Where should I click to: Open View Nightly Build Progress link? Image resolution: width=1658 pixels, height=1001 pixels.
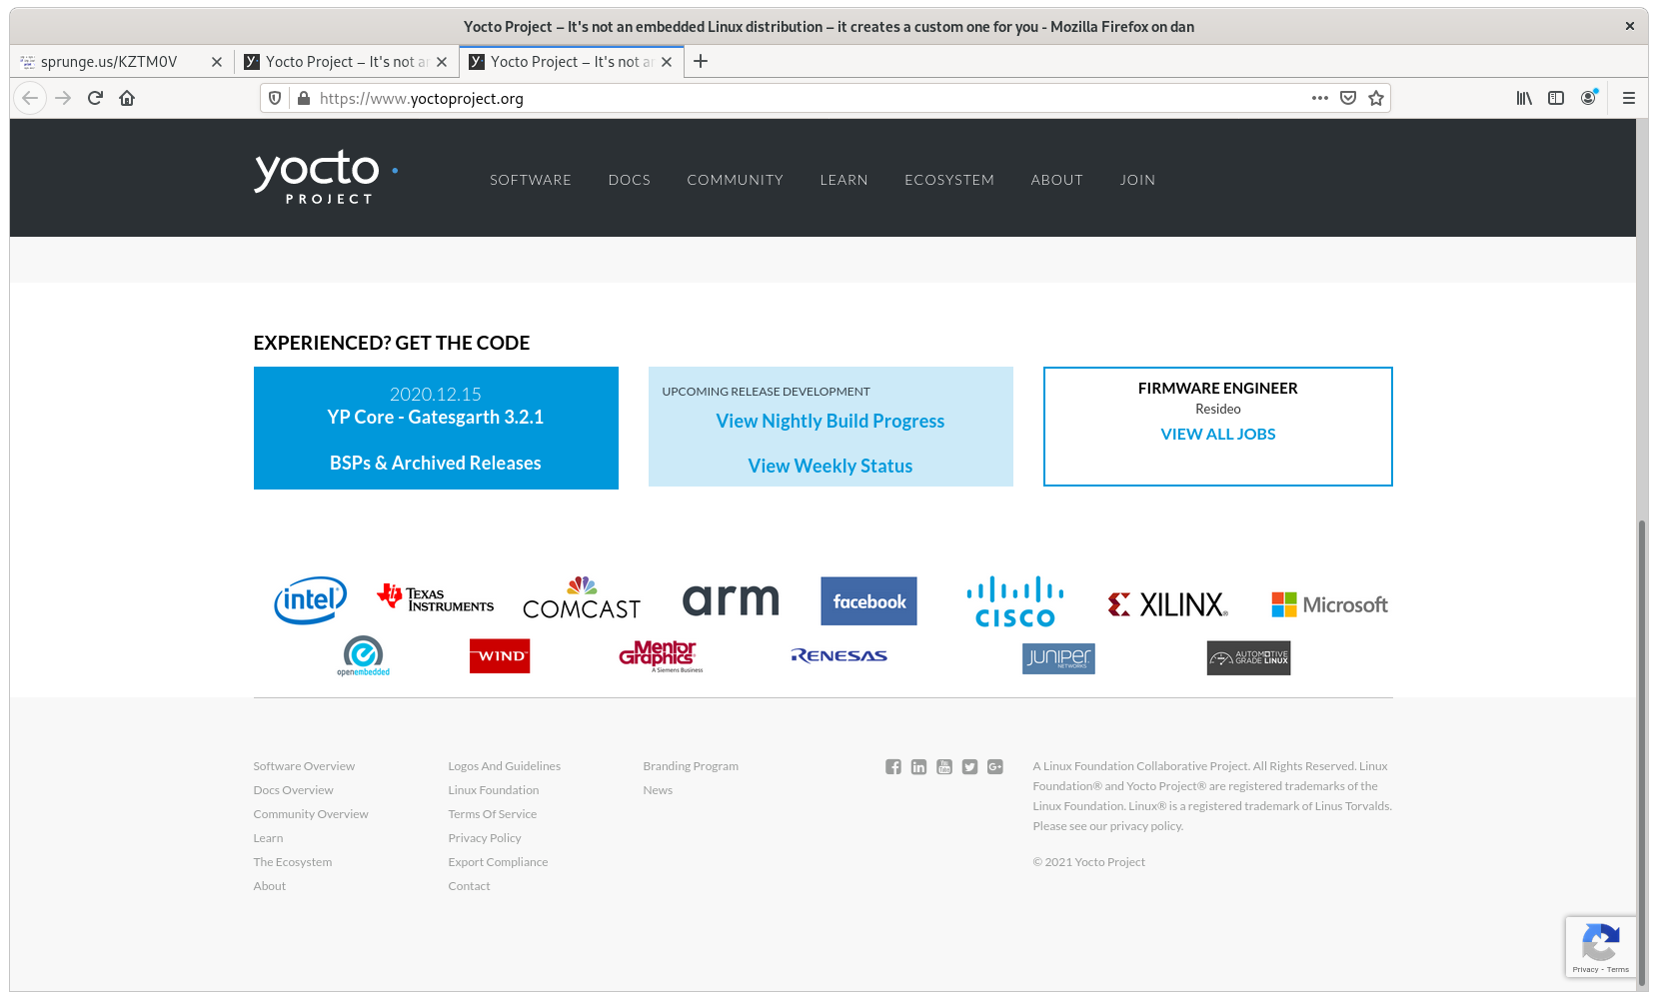coord(830,421)
